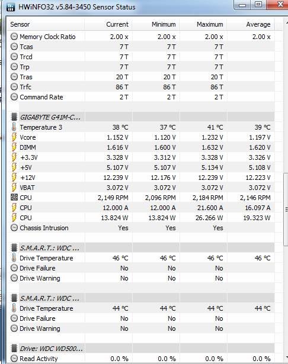Click the clock icon next to Command Rate
288x364 pixels.
14,97
